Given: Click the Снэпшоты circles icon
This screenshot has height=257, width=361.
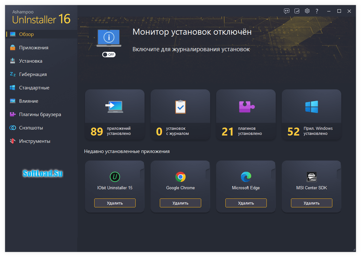Looking at the screenshot, I should pyautogui.click(x=13, y=128).
